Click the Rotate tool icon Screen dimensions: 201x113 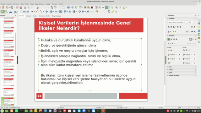click(79, 12)
